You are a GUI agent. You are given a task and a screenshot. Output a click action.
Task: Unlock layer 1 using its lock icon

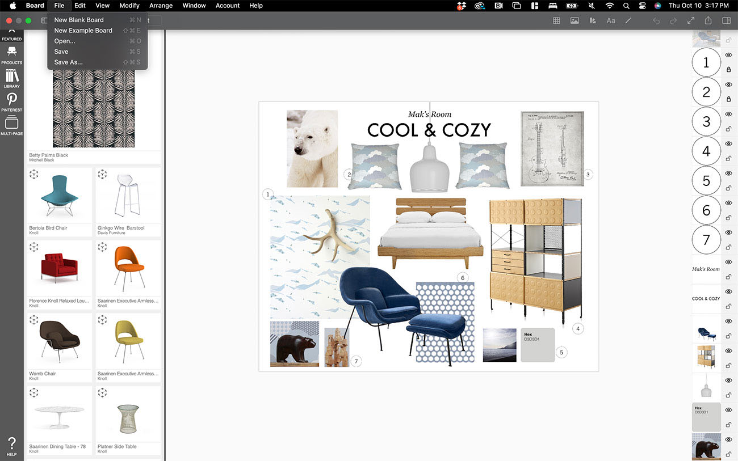pos(728,70)
